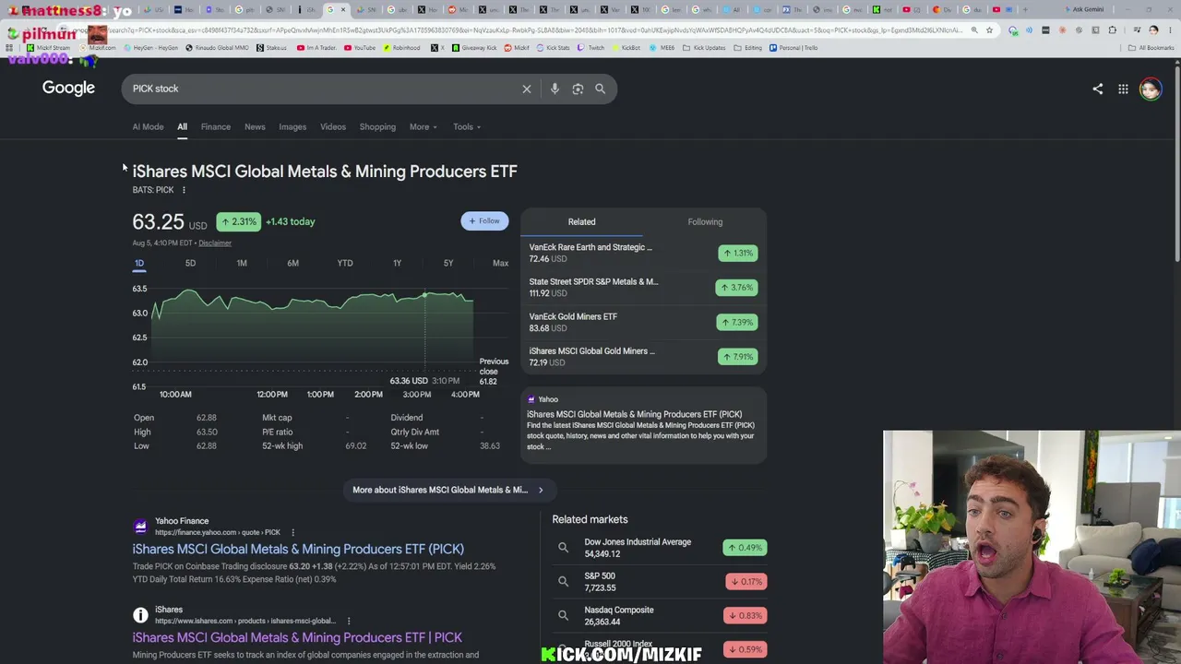Image resolution: width=1181 pixels, height=664 pixels.
Task: Search for S&P 500 via magnifier icon
Action: (563, 581)
